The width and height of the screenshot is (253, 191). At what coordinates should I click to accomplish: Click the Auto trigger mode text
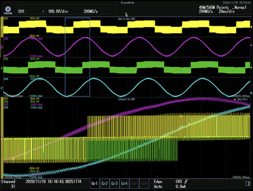pos(158,187)
